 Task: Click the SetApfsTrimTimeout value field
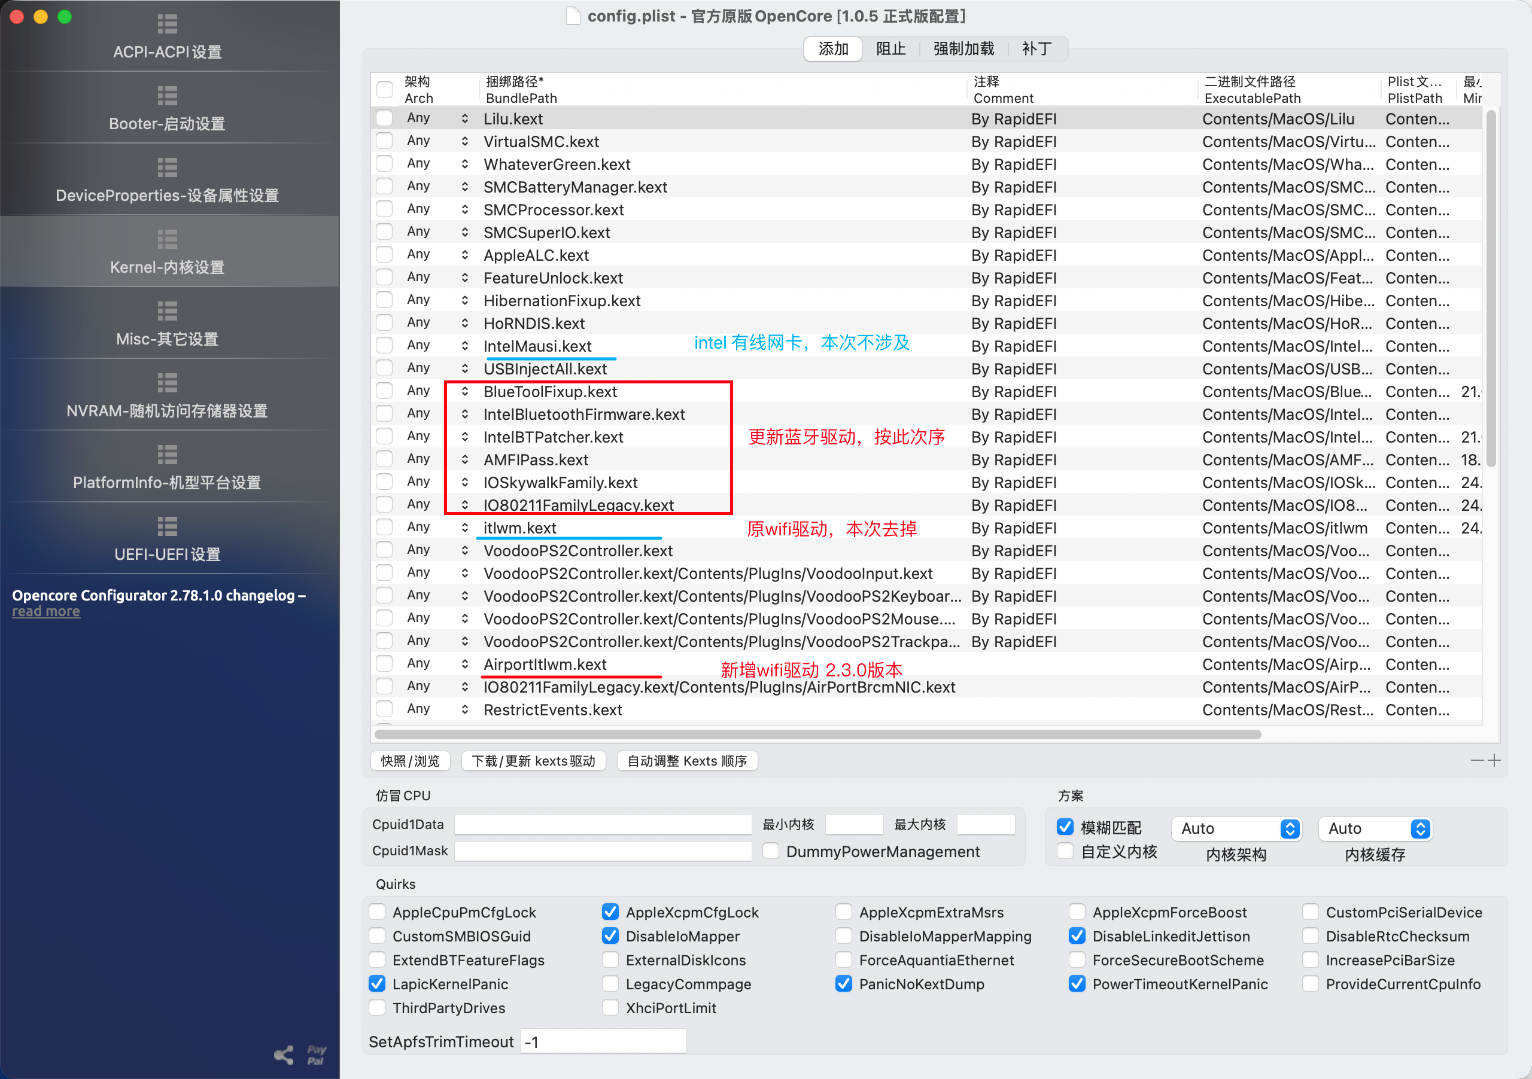(603, 1041)
